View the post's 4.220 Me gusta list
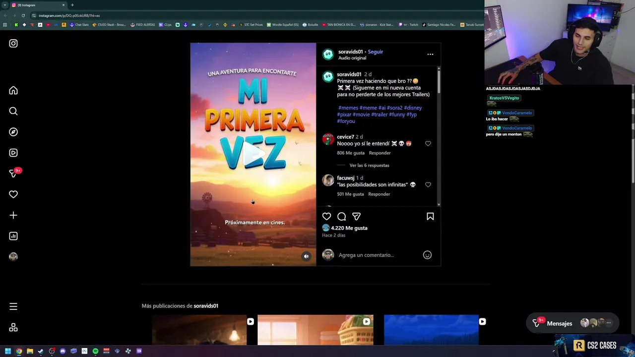The image size is (635, 357). click(x=349, y=228)
